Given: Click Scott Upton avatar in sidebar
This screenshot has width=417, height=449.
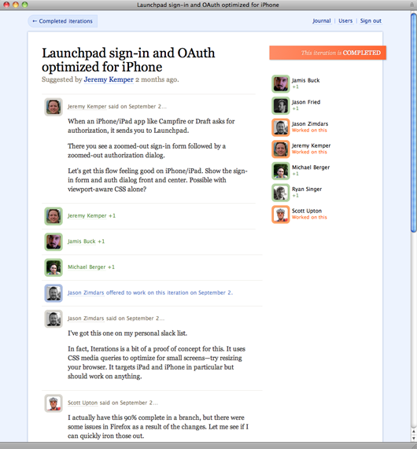Looking at the screenshot, I should [281, 215].
